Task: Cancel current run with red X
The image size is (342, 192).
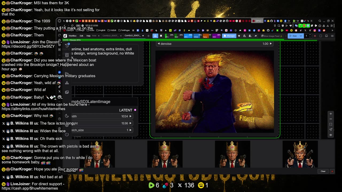Action: tap(315, 36)
